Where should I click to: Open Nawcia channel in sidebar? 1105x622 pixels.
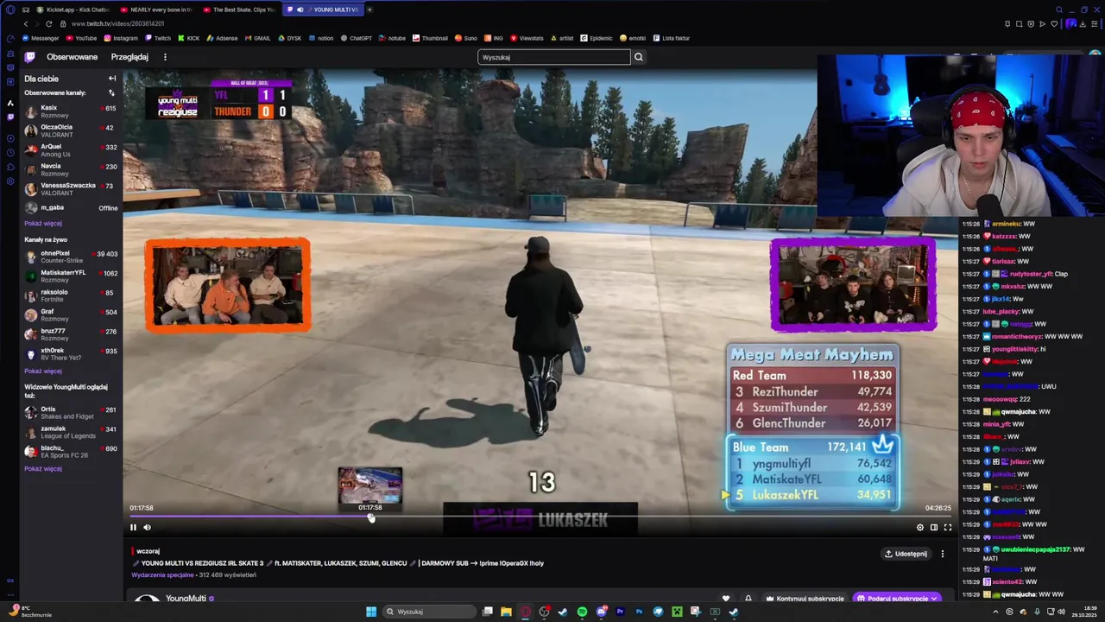pos(71,169)
